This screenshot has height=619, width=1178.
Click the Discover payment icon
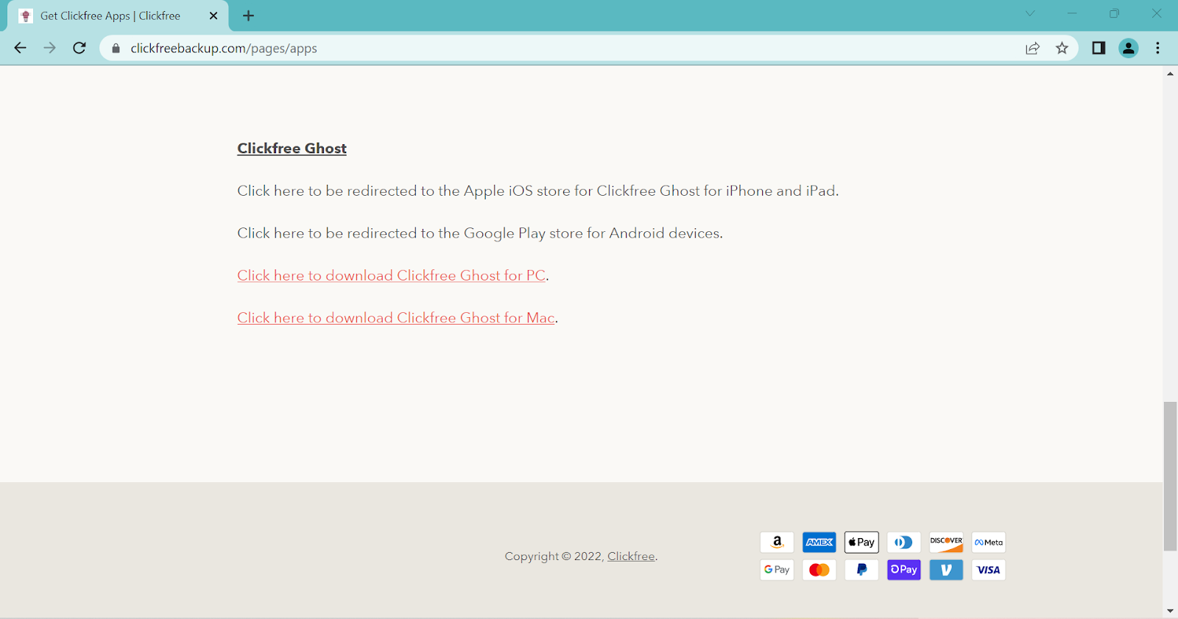pos(946,542)
